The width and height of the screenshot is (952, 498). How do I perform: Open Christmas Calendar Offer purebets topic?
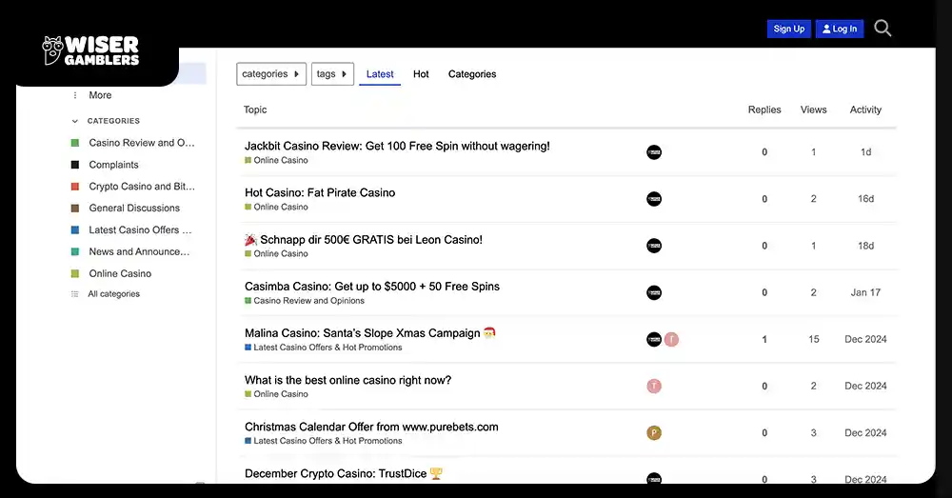(371, 427)
